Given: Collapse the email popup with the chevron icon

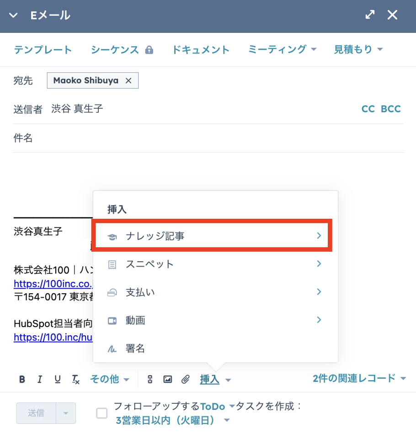Looking at the screenshot, I should [x=13, y=14].
